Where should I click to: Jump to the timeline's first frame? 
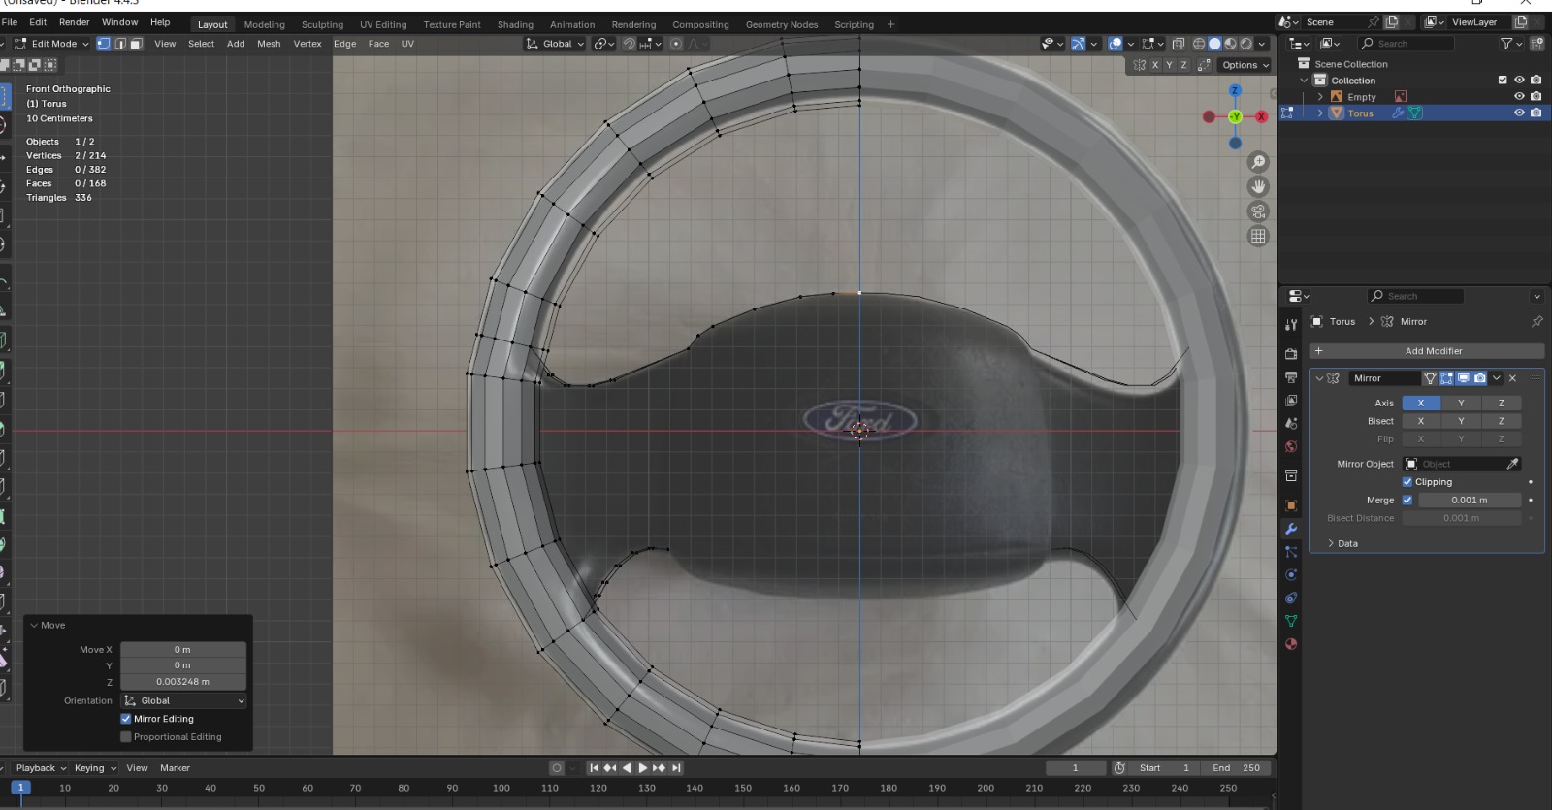click(594, 768)
